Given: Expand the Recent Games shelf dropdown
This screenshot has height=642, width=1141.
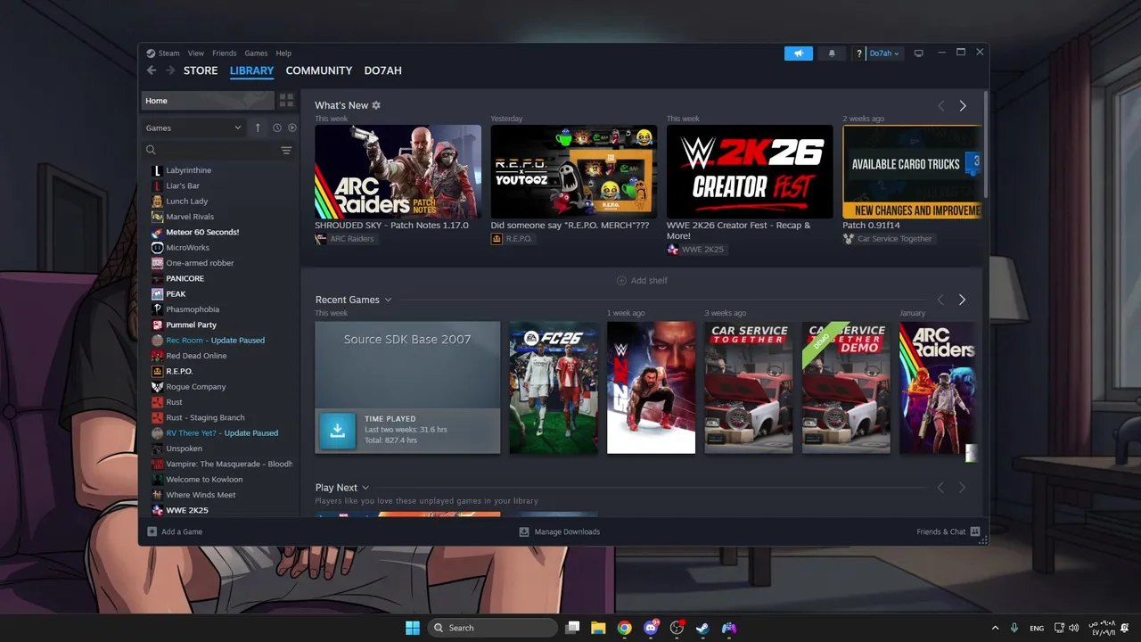Looking at the screenshot, I should (x=388, y=300).
